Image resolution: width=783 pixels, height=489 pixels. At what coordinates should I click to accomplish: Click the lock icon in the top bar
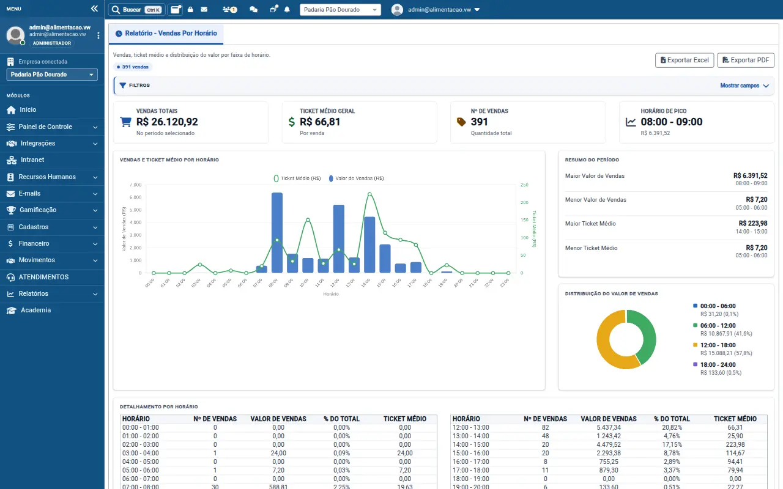(190, 10)
